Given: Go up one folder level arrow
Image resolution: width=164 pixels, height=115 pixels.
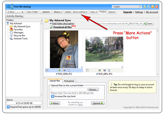Looking at the screenshot, I should [23, 12].
